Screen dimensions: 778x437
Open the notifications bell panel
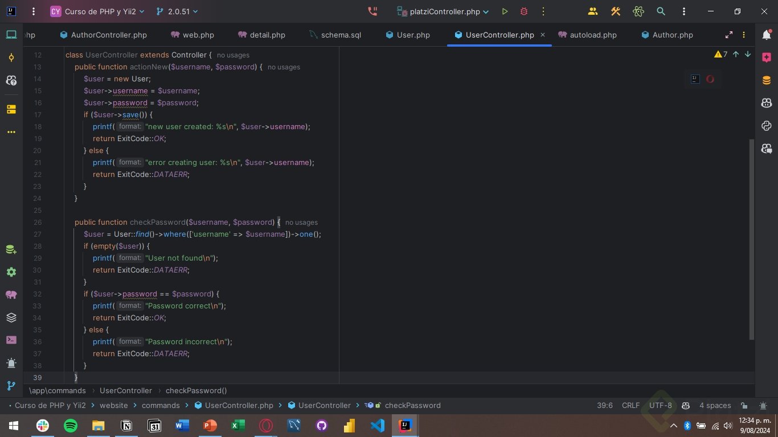pyautogui.click(x=767, y=35)
